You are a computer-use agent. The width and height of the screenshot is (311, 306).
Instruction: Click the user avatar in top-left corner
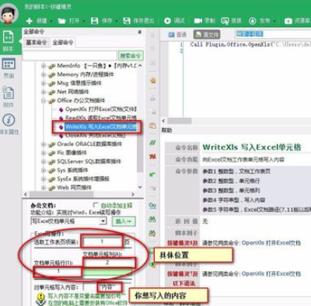pyautogui.click(x=9, y=13)
